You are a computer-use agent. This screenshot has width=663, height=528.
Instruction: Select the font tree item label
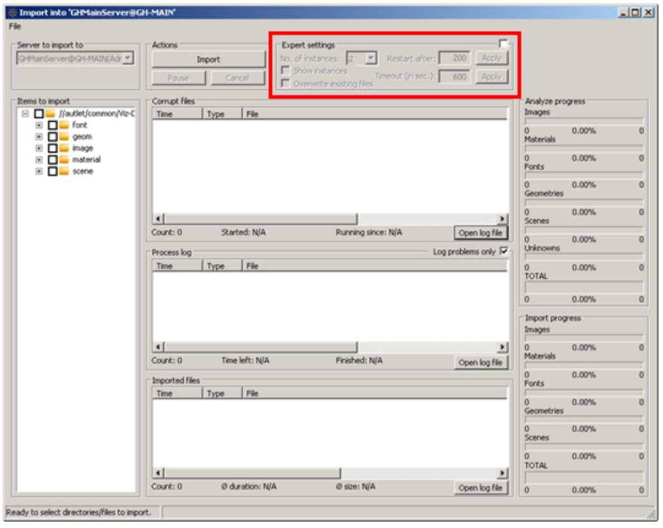coord(80,125)
